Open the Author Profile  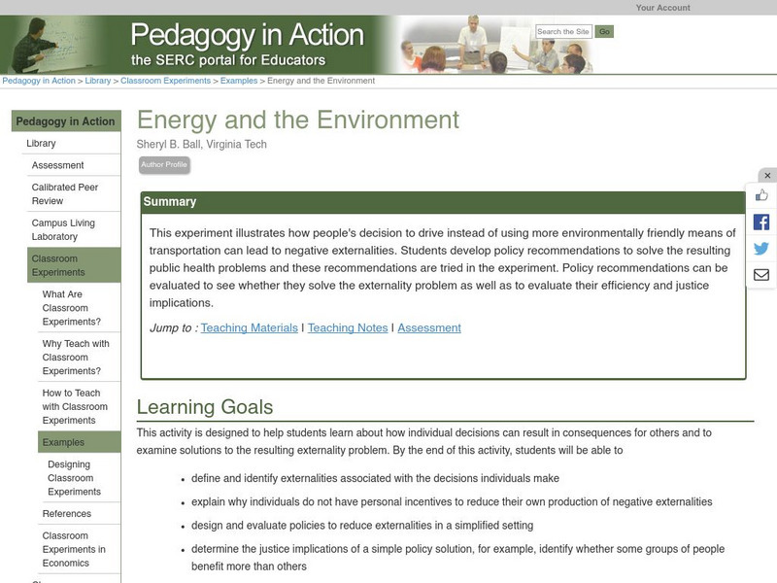coord(163,165)
